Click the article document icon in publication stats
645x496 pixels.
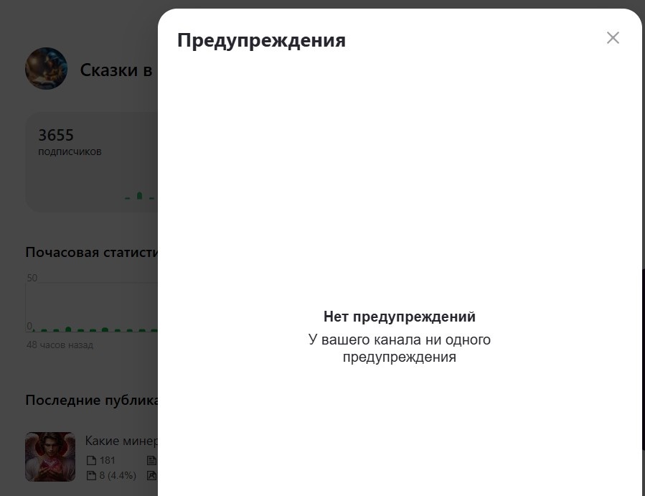pyautogui.click(x=151, y=460)
